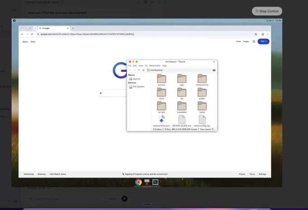308x210 pixels.
Task: Click Advertising footer link
Action: [x=29, y=174]
